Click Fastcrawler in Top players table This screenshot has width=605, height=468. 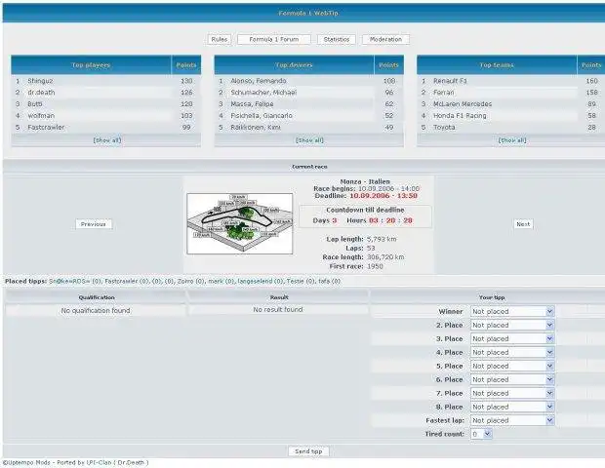pyautogui.click(x=46, y=127)
